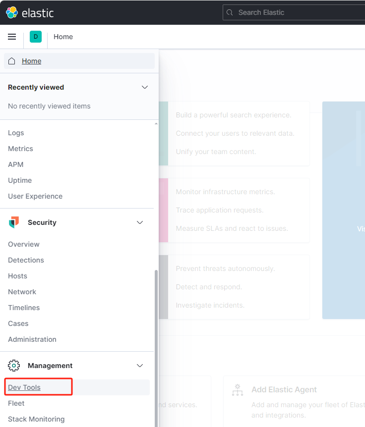Open Dev Tools from the Management menu

[24, 387]
